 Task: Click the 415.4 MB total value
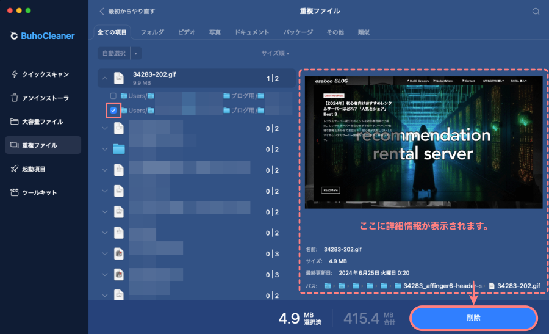pos(361,318)
